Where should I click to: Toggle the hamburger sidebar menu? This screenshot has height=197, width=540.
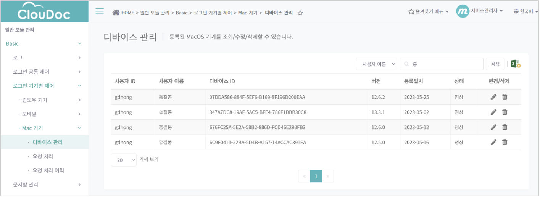[100, 11]
